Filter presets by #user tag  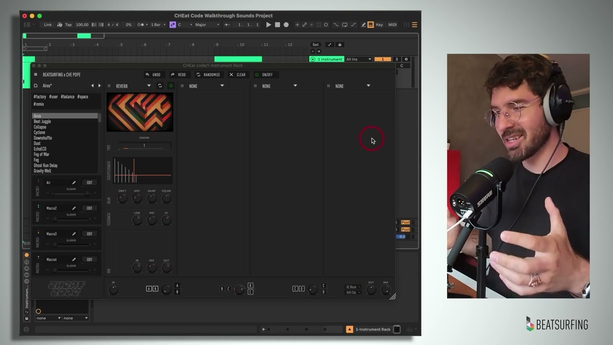(x=53, y=97)
